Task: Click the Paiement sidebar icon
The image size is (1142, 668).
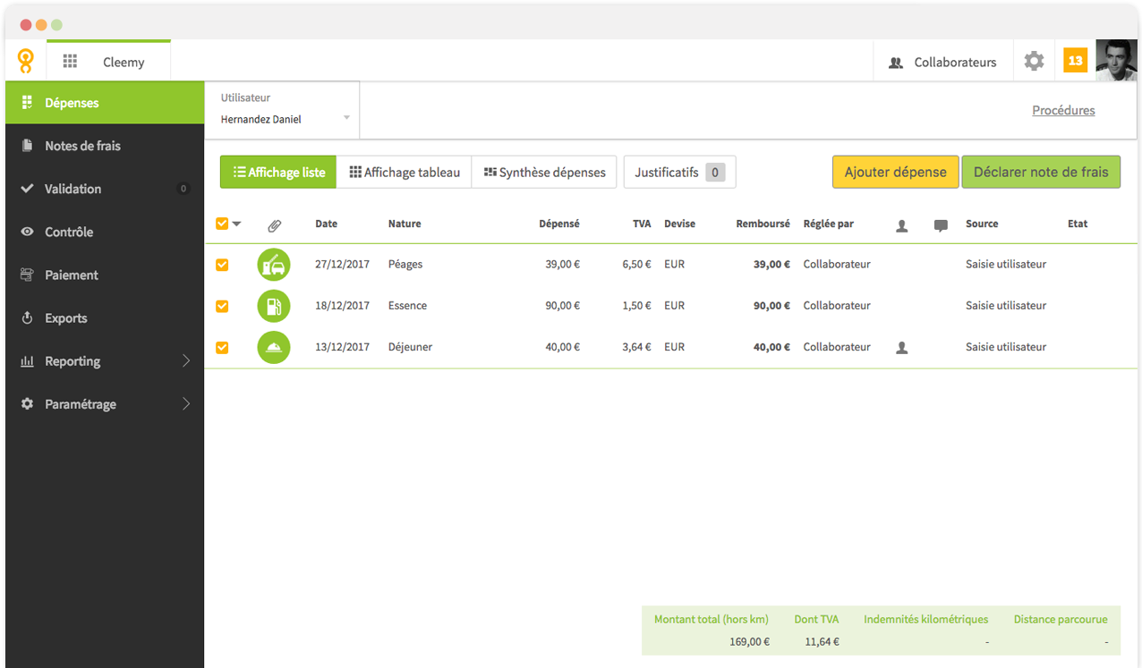Action: [27, 275]
